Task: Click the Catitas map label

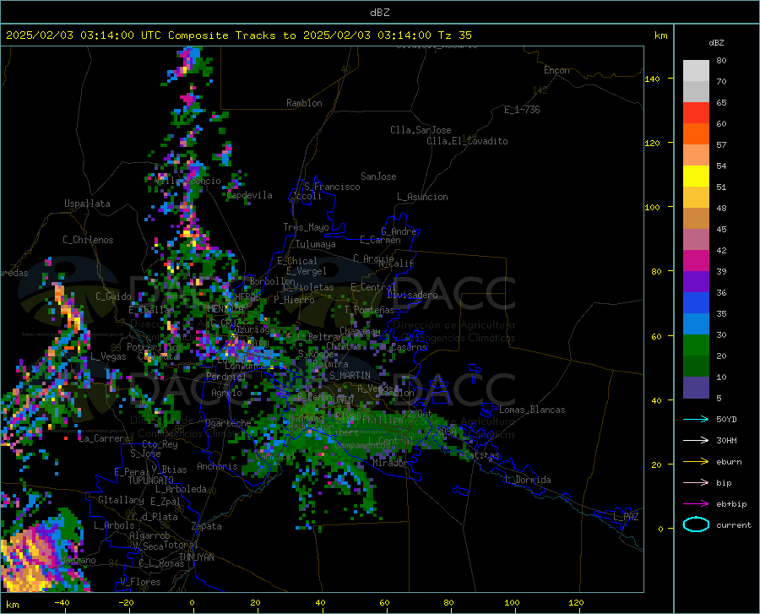Action: 481,455
